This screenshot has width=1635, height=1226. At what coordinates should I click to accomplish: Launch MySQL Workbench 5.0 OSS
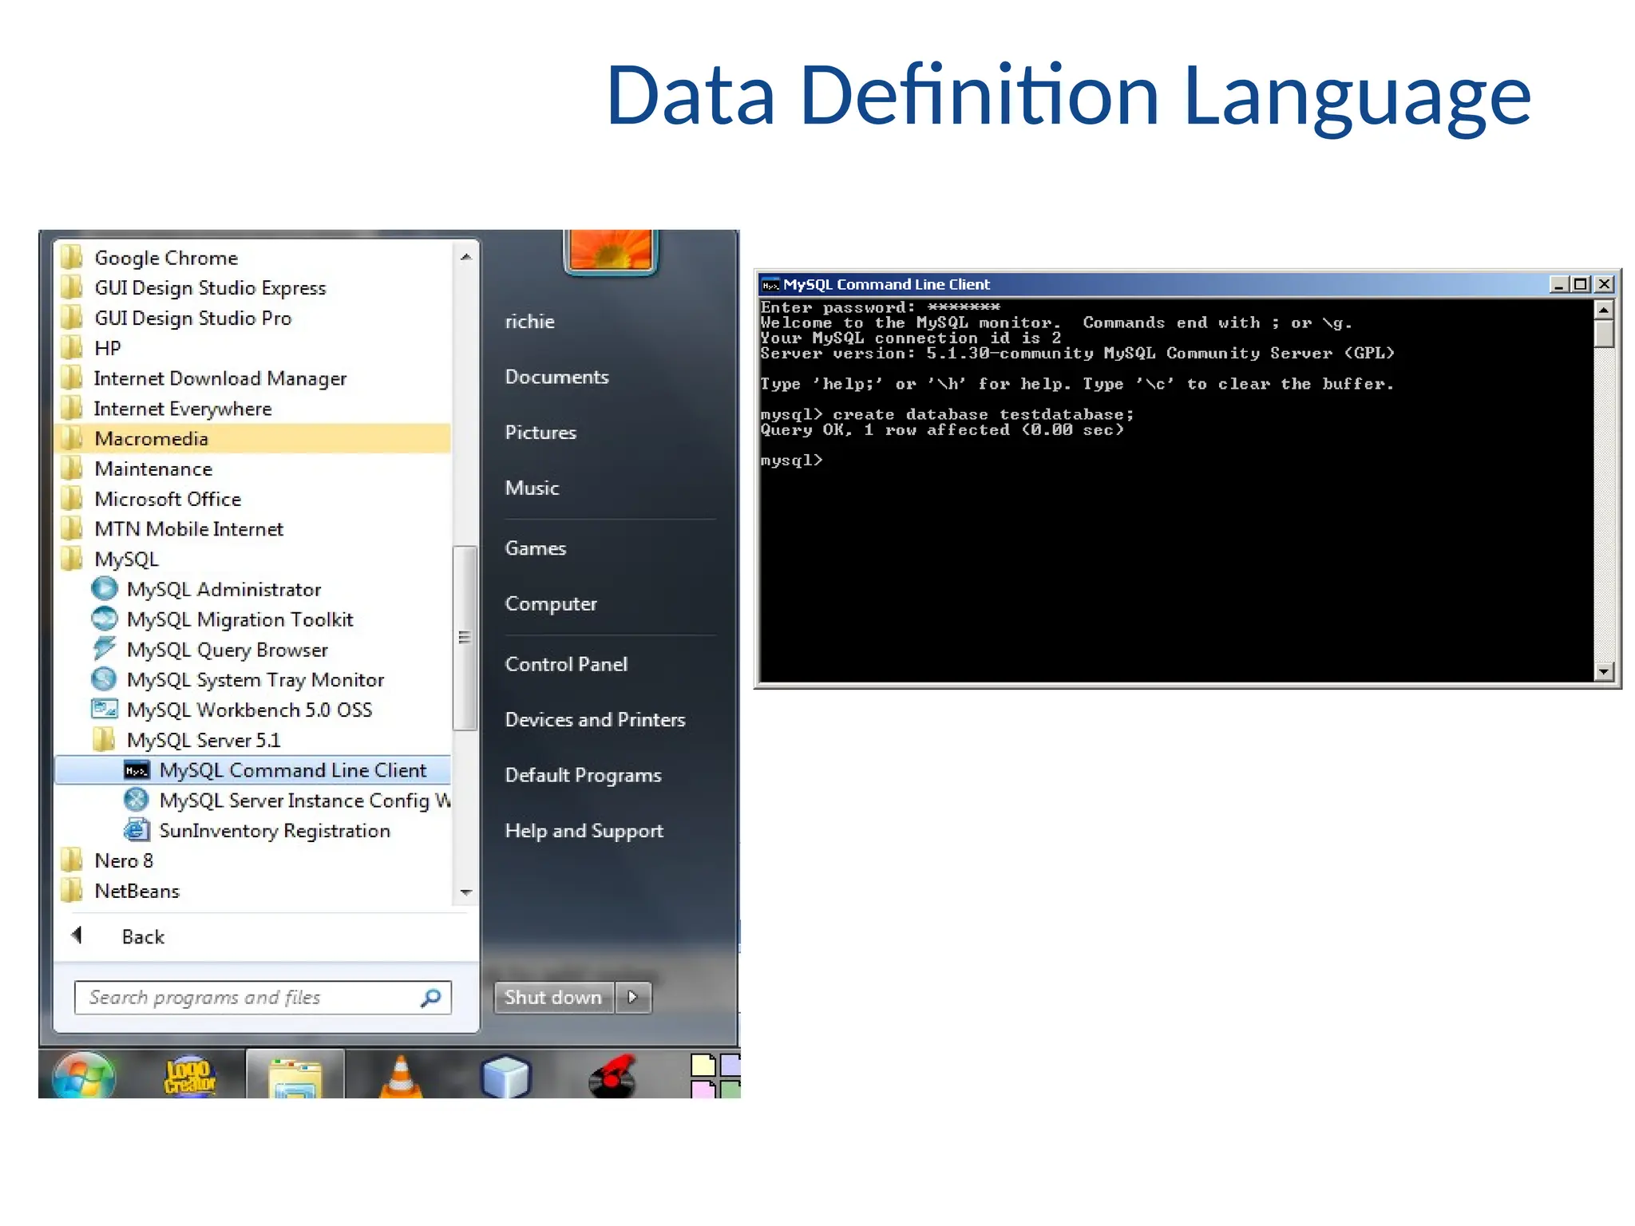232,710
